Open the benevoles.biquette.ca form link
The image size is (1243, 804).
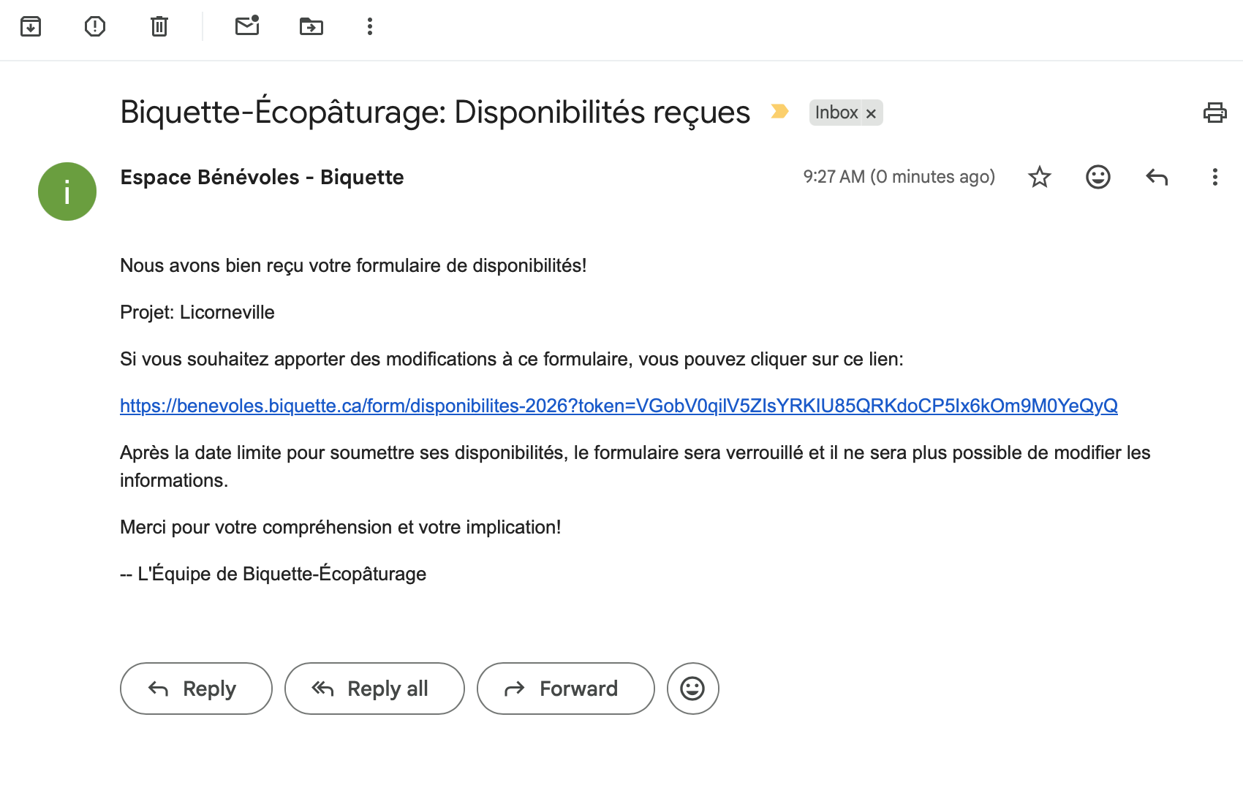618,406
